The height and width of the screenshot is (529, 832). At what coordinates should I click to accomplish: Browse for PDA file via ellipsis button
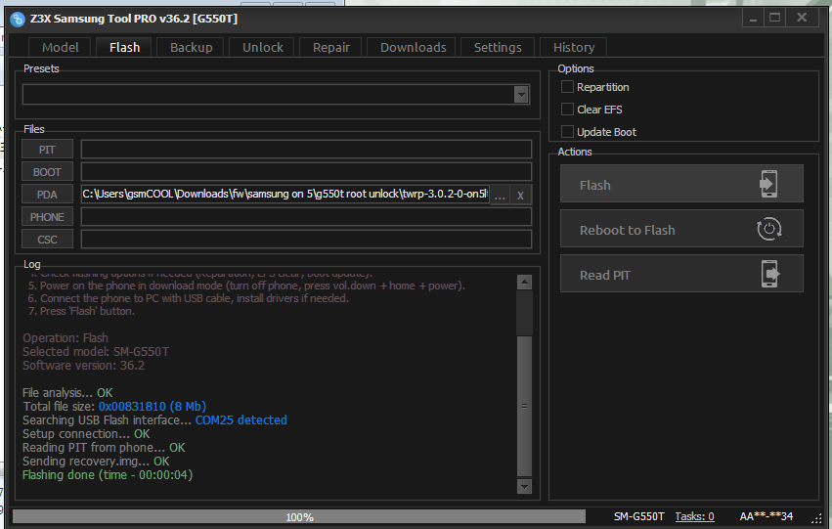500,195
